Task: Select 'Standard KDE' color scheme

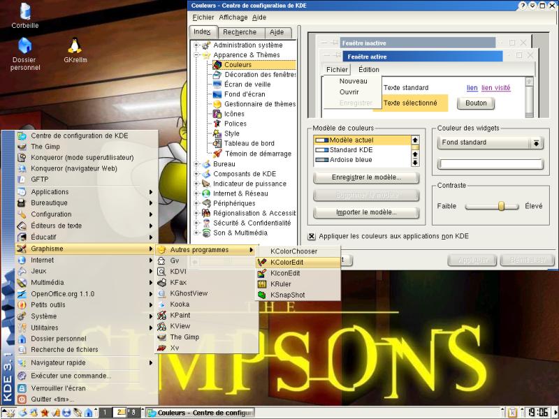Action: click(362, 150)
